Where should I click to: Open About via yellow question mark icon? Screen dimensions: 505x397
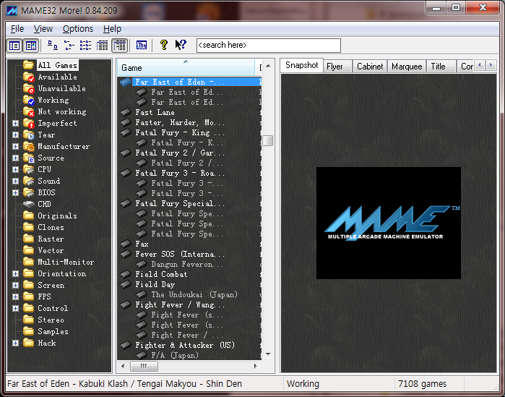click(x=163, y=45)
